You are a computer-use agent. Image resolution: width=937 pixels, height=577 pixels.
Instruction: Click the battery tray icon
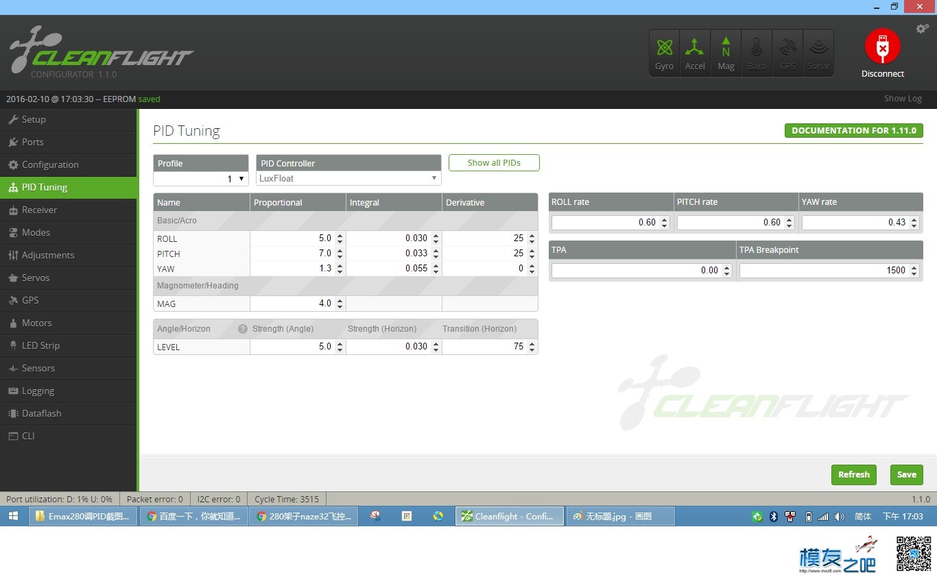808,517
